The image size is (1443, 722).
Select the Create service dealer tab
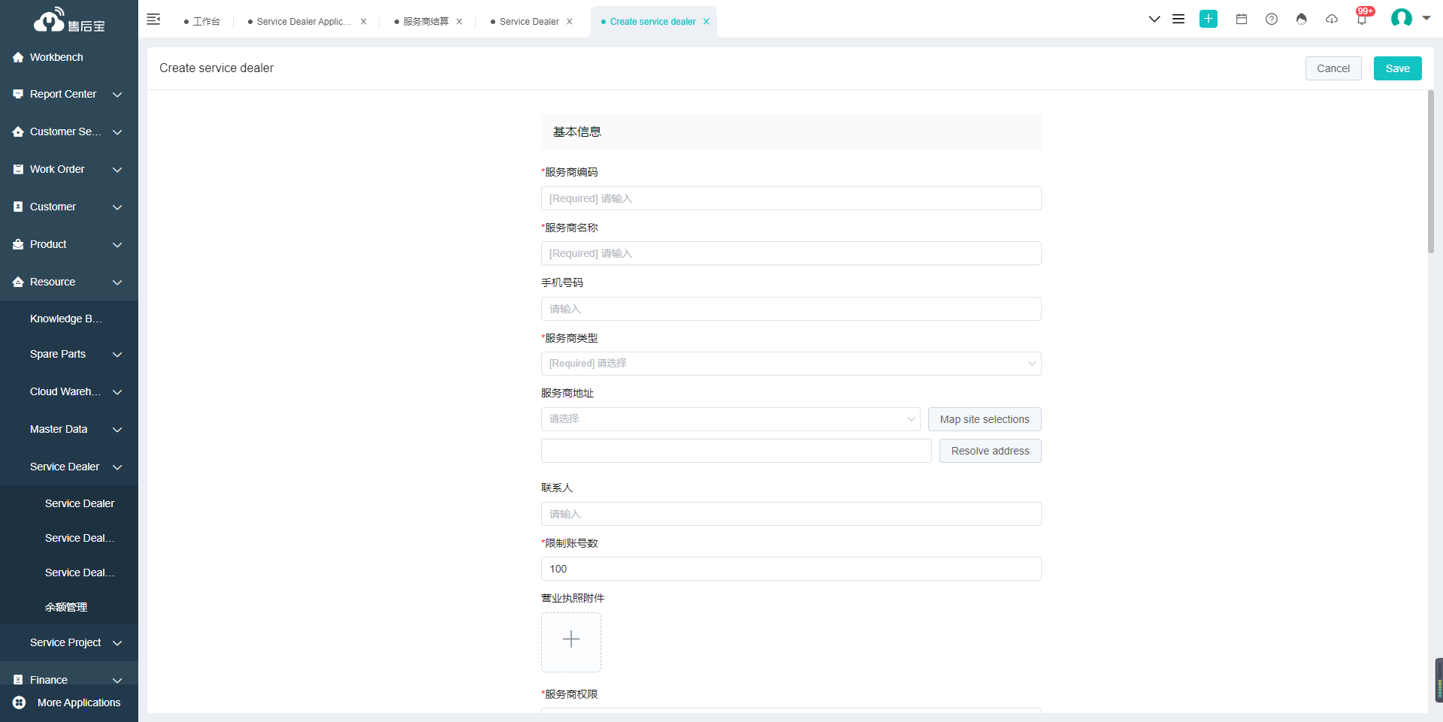649,22
